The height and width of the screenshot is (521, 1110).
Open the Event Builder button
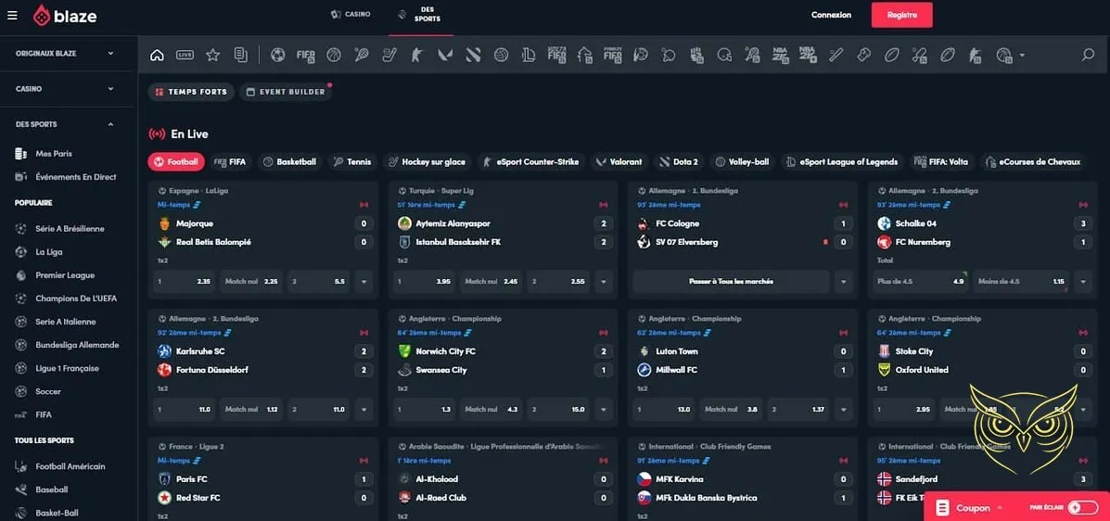point(285,92)
